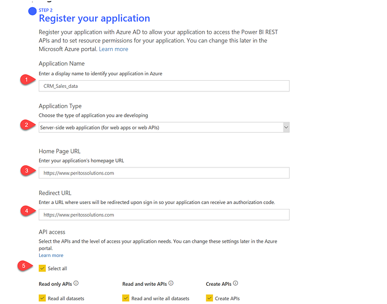Screen dimensions: 387x304
Task: Click the blue Step 2 circle marker
Action: (32, 11)
